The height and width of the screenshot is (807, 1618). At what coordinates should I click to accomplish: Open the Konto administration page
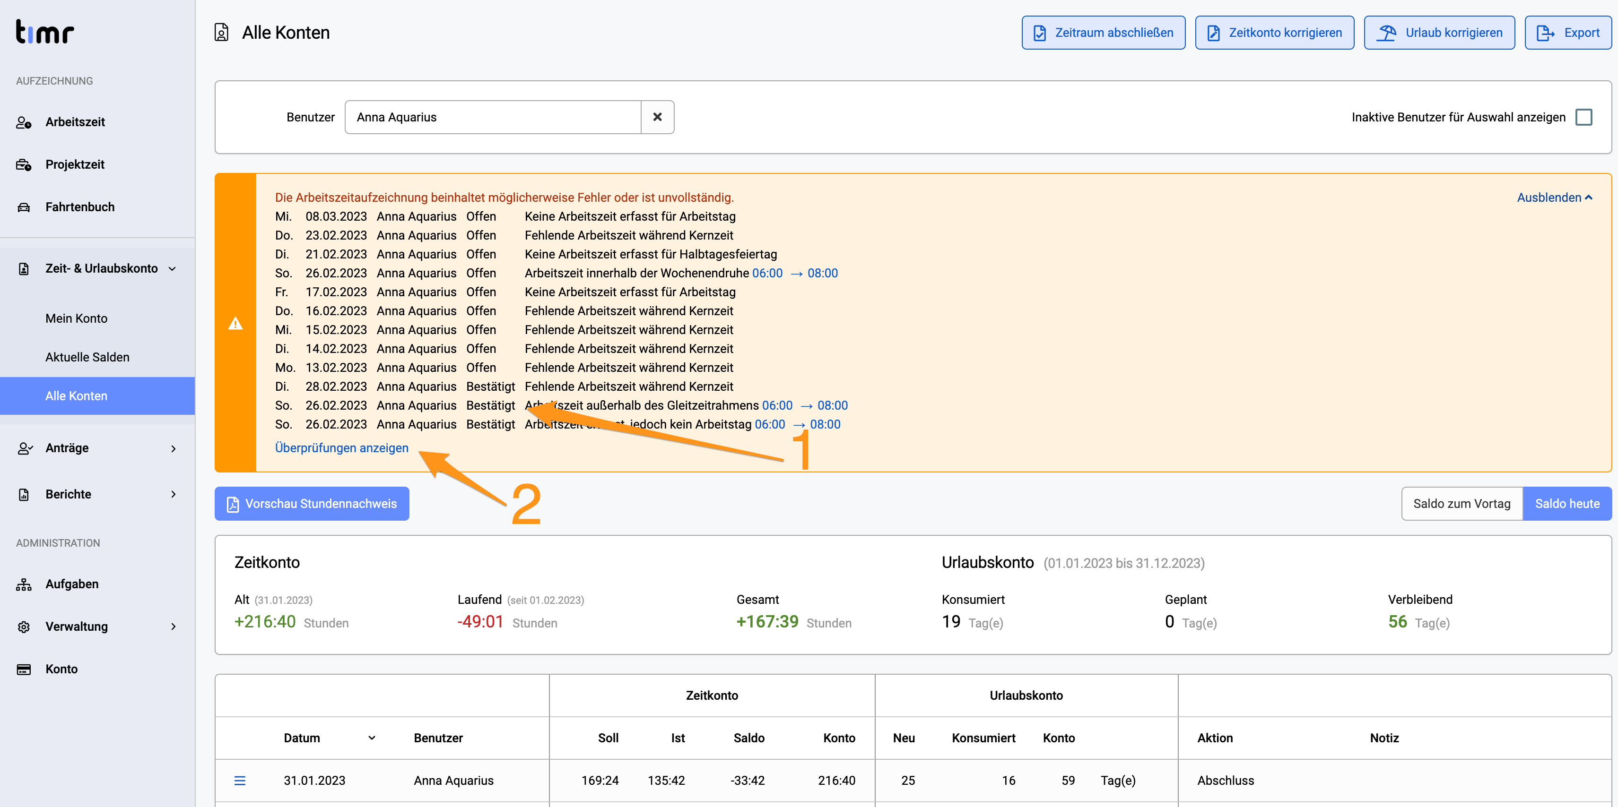pos(61,670)
